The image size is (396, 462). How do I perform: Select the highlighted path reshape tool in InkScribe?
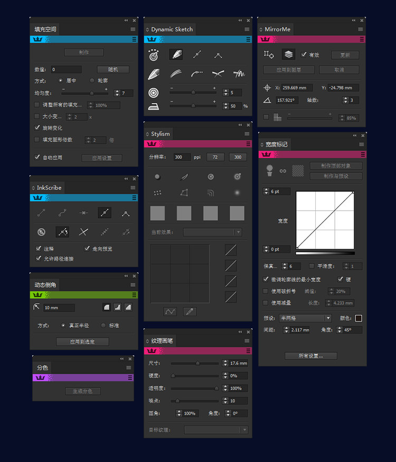point(62,232)
